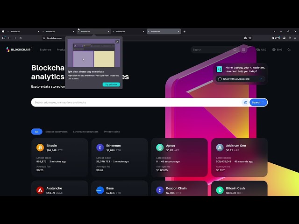Click the Try split view button
The width and height of the screenshot is (299, 224).
(111, 84)
